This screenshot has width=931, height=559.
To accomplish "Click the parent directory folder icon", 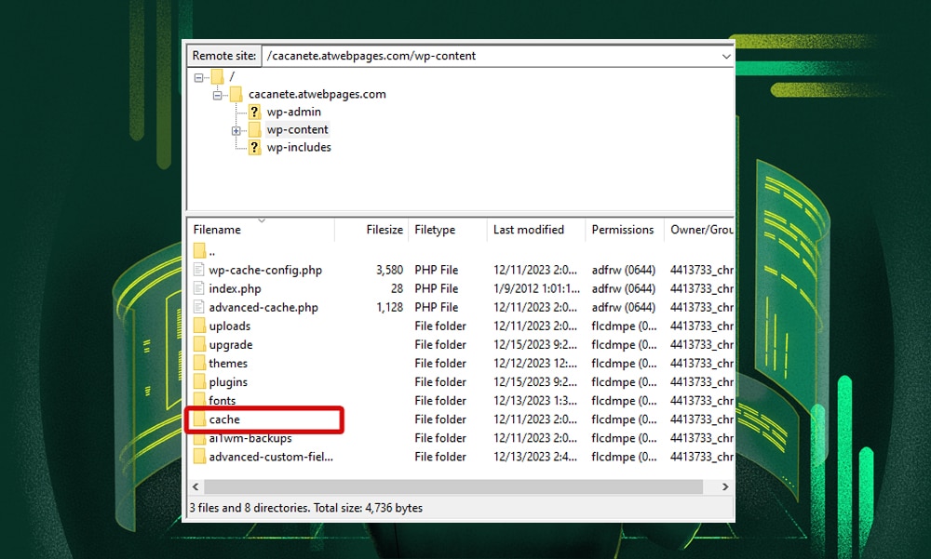I will [200, 250].
